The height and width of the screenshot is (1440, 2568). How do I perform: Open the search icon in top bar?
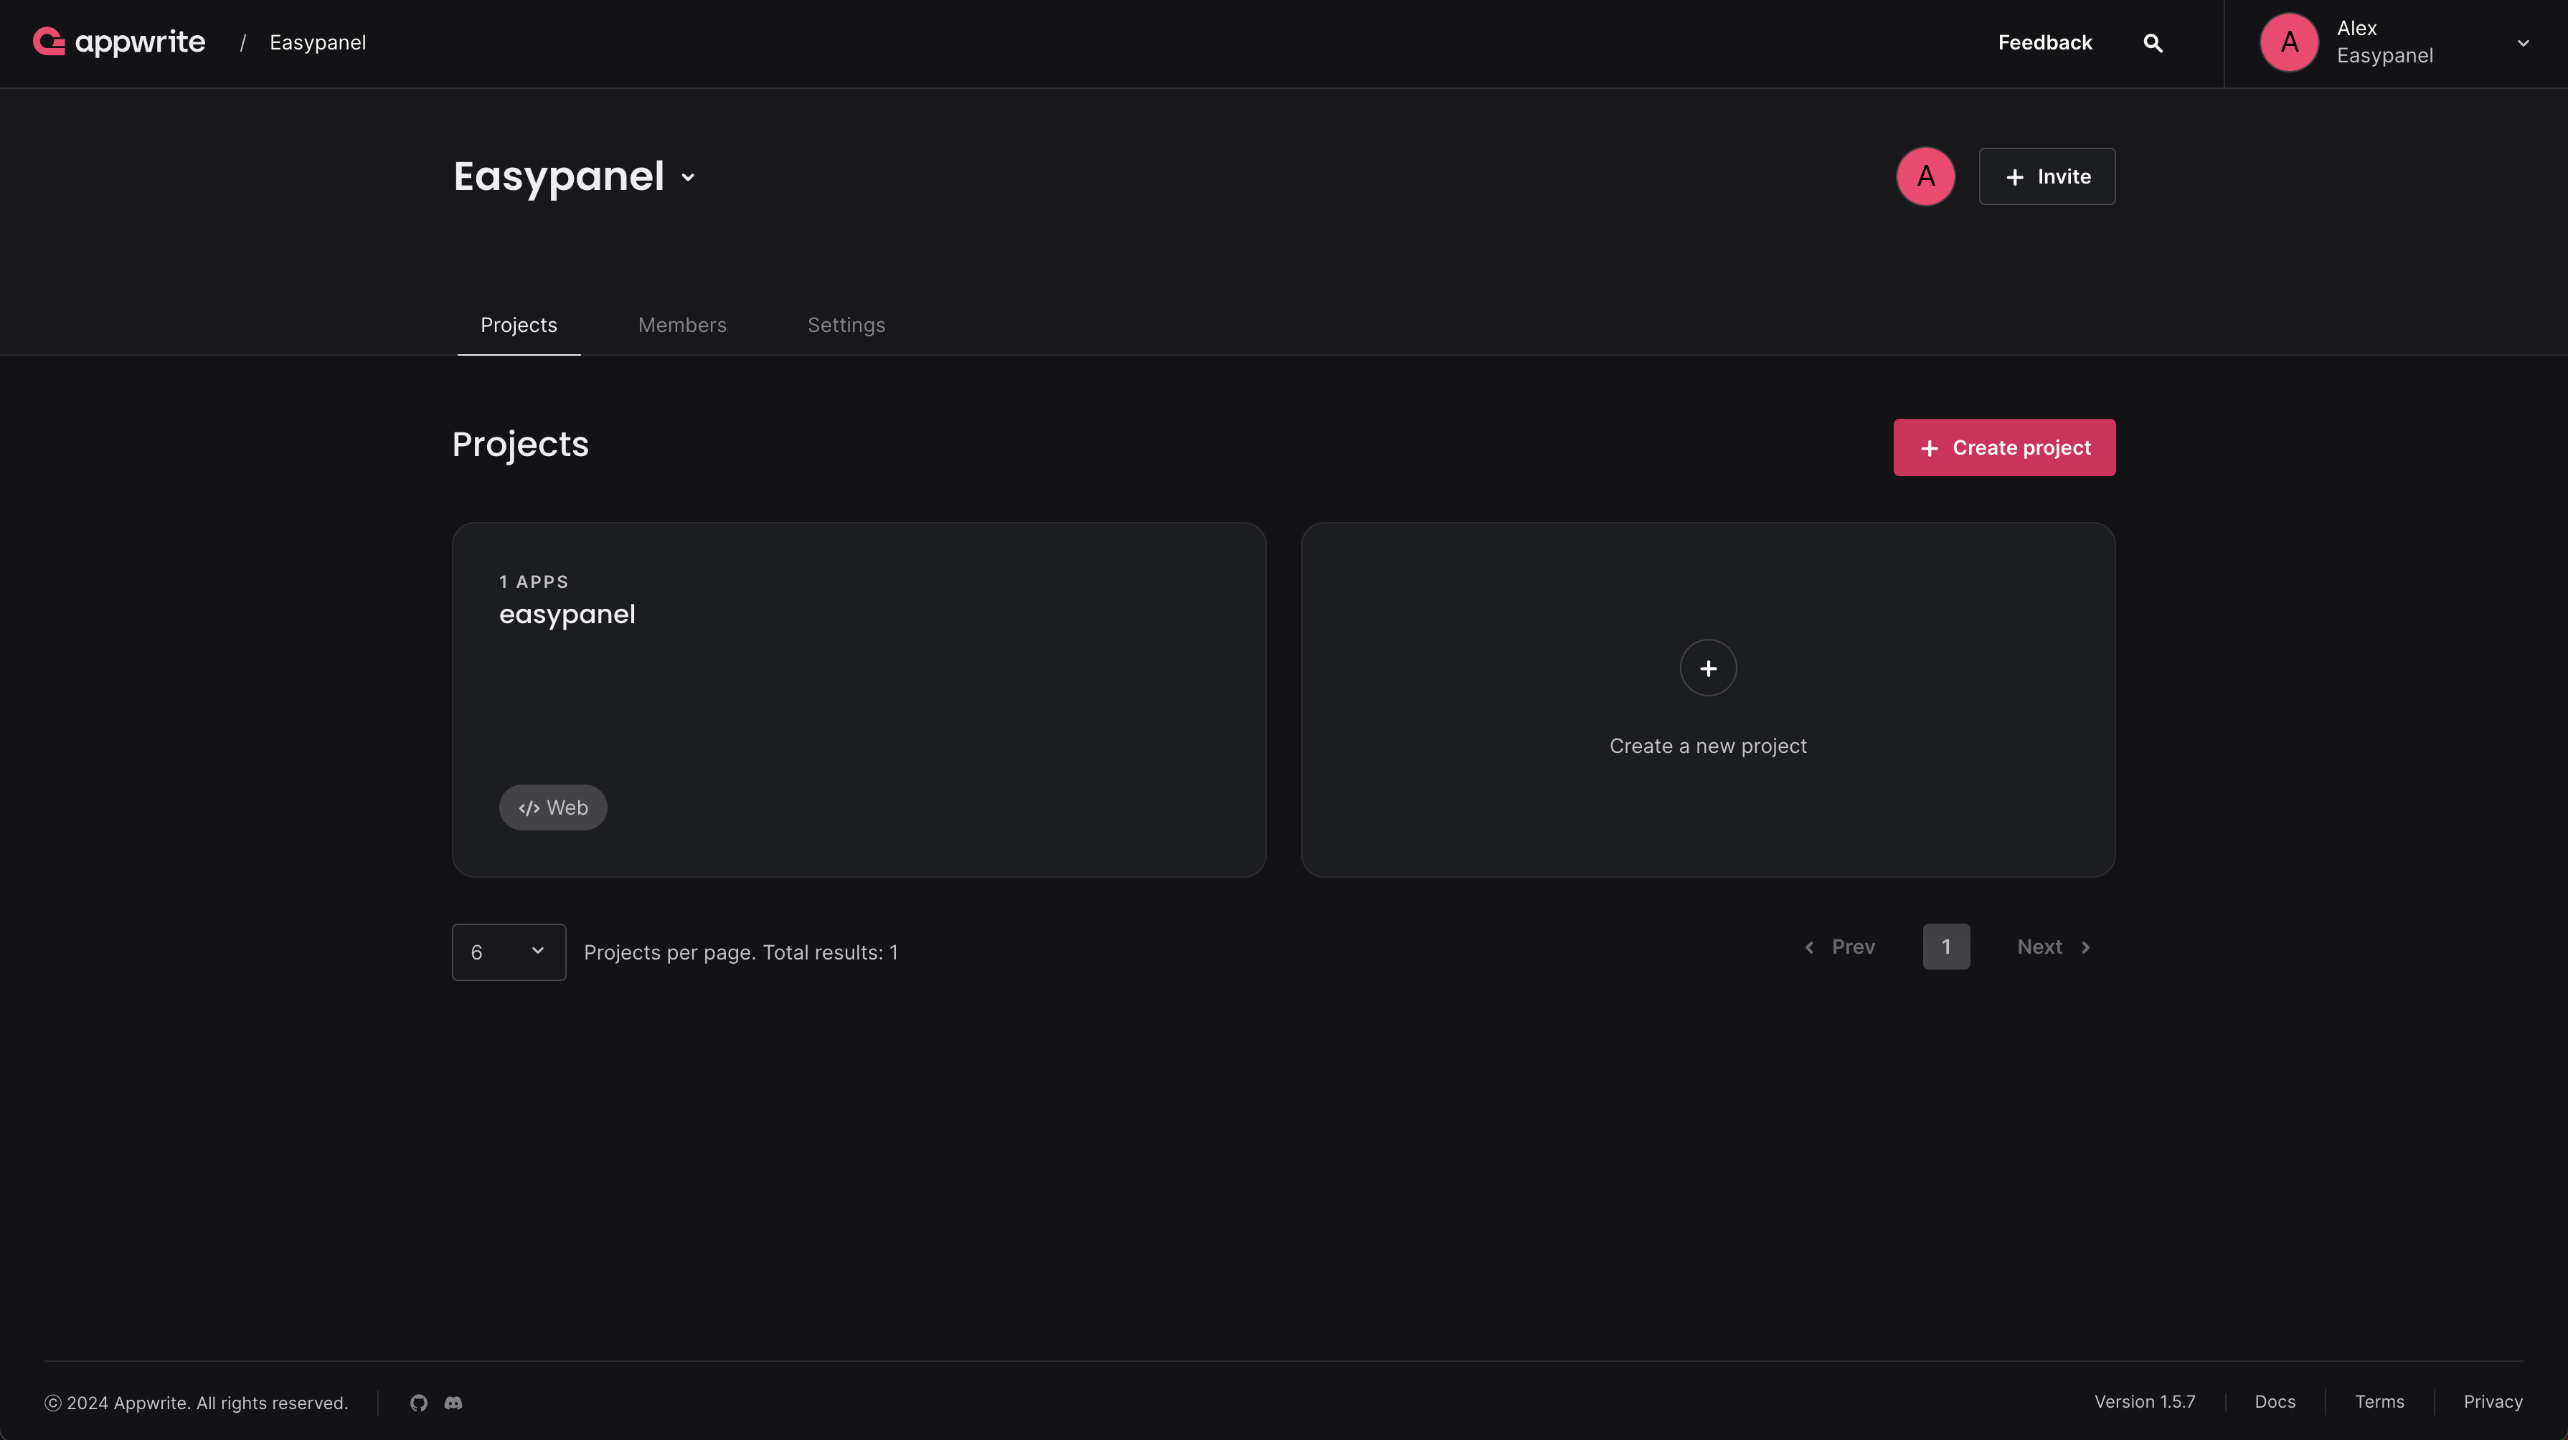(2152, 42)
